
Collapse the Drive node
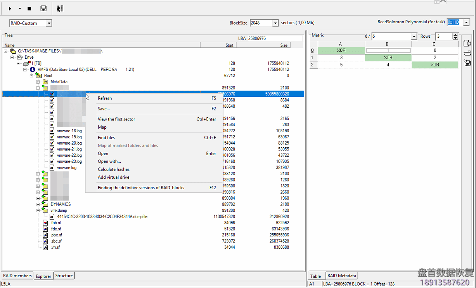point(12,57)
